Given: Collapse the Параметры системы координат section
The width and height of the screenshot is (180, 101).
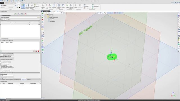Looking at the screenshot, I should (x=1, y=73).
